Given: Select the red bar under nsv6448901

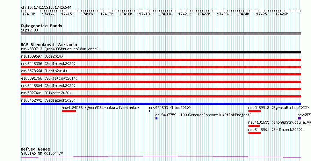Looking at the screenshot, I should [x=254, y=133].
